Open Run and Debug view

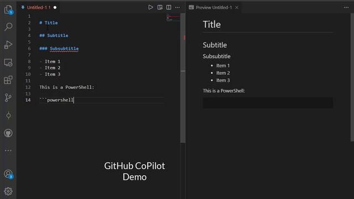pyautogui.click(x=8, y=44)
